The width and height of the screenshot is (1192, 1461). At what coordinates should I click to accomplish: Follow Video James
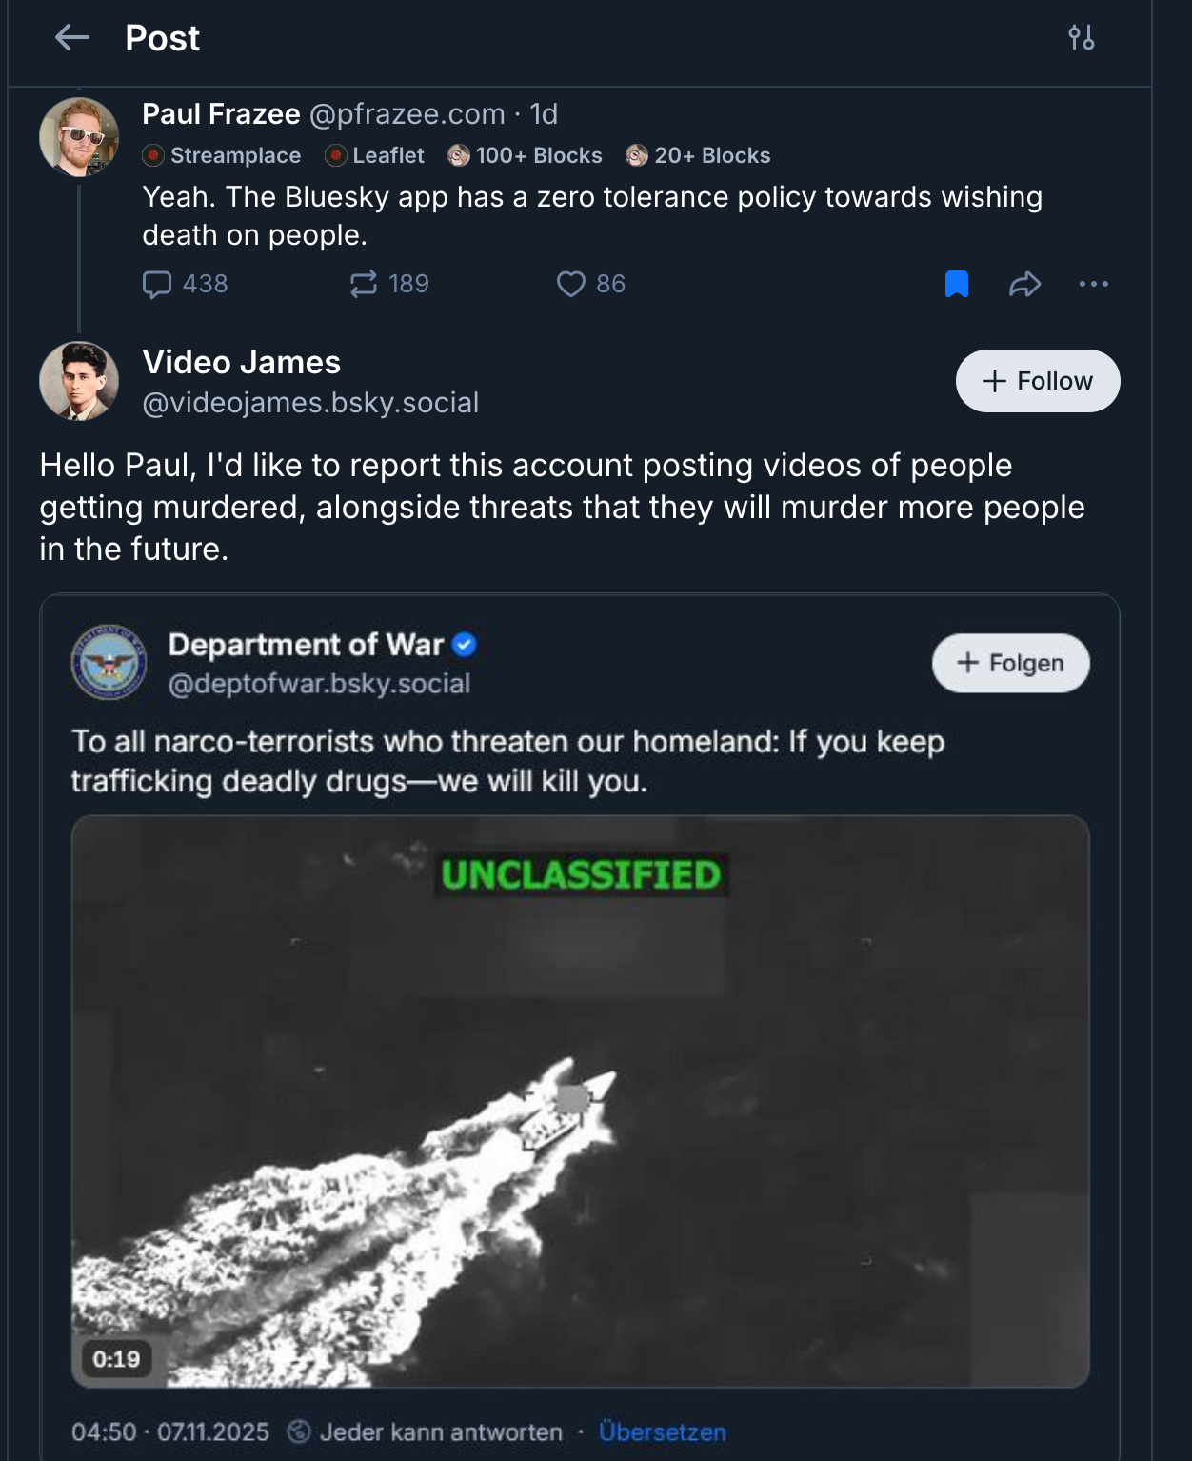pyautogui.click(x=1037, y=381)
